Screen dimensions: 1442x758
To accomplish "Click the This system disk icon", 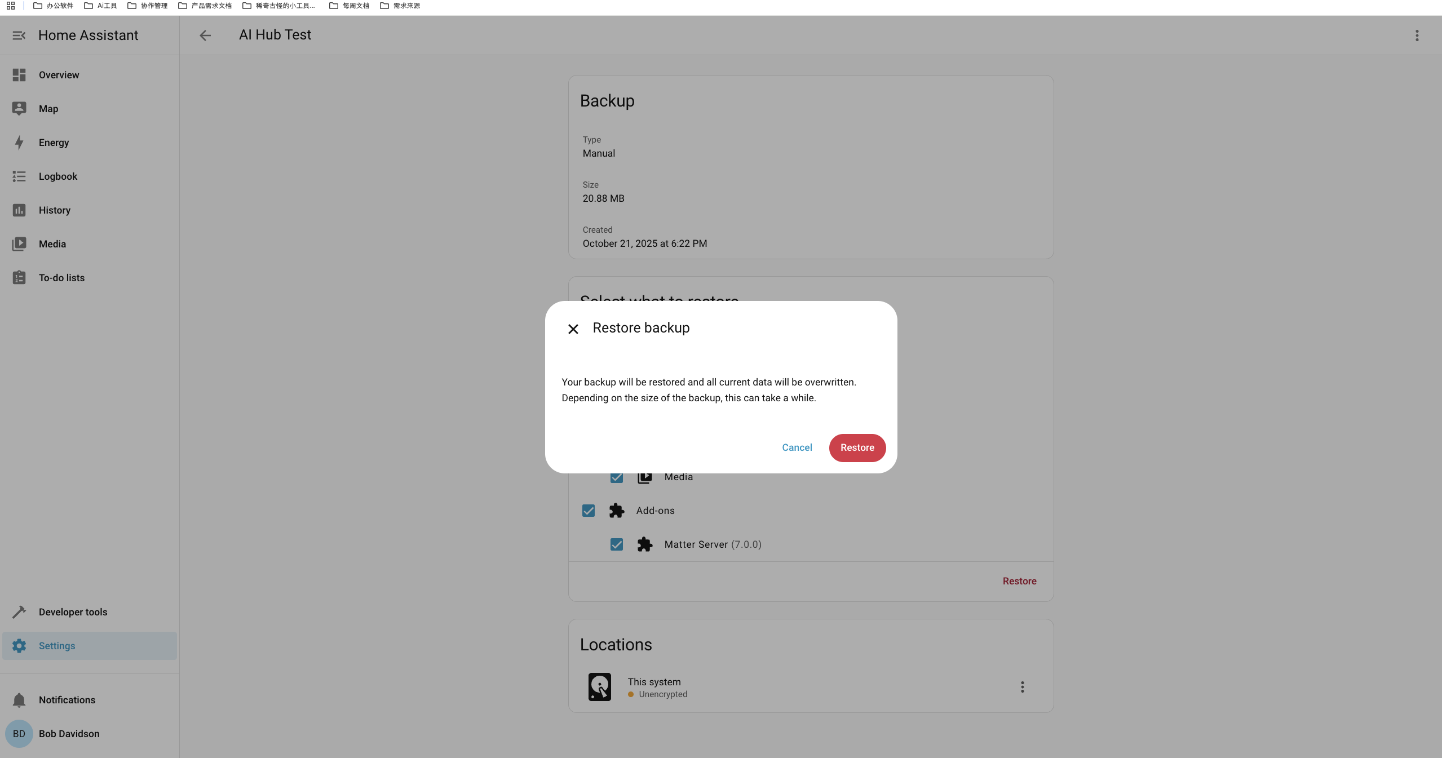I will [600, 687].
